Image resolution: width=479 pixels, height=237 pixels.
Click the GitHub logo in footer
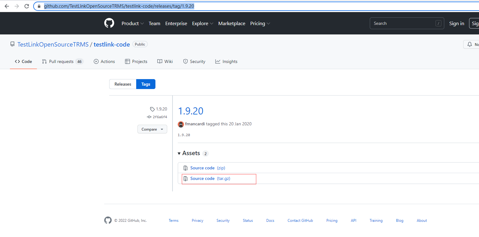click(x=108, y=221)
